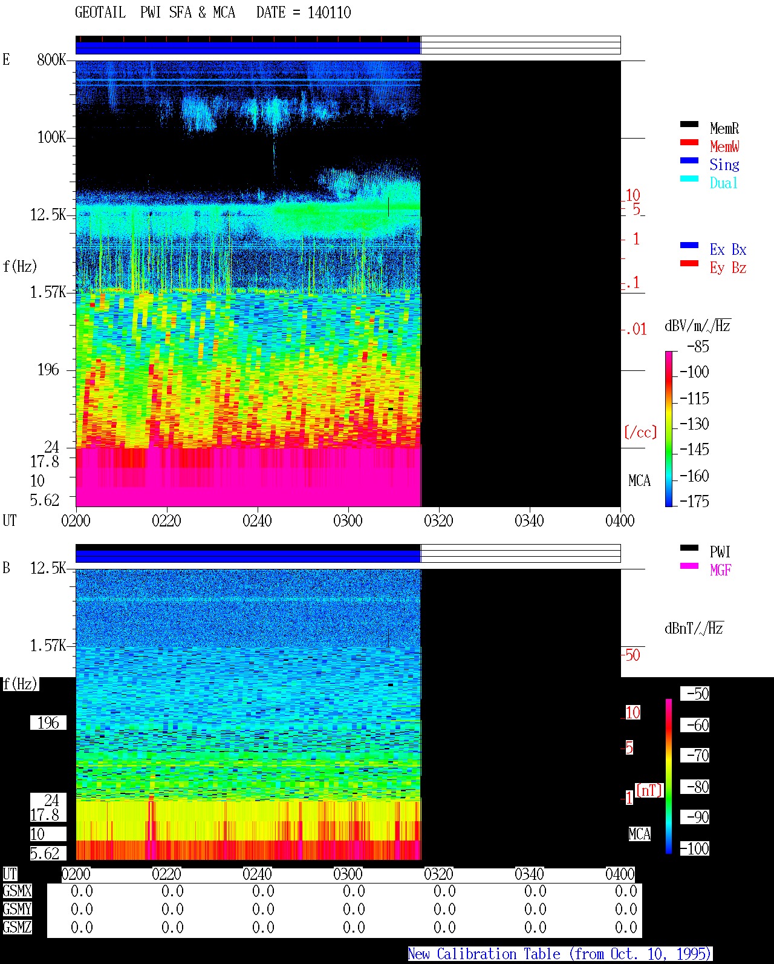Click the blue Ex Bx legend swatch
The width and height of the screenshot is (774, 964).
[x=689, y=245]
